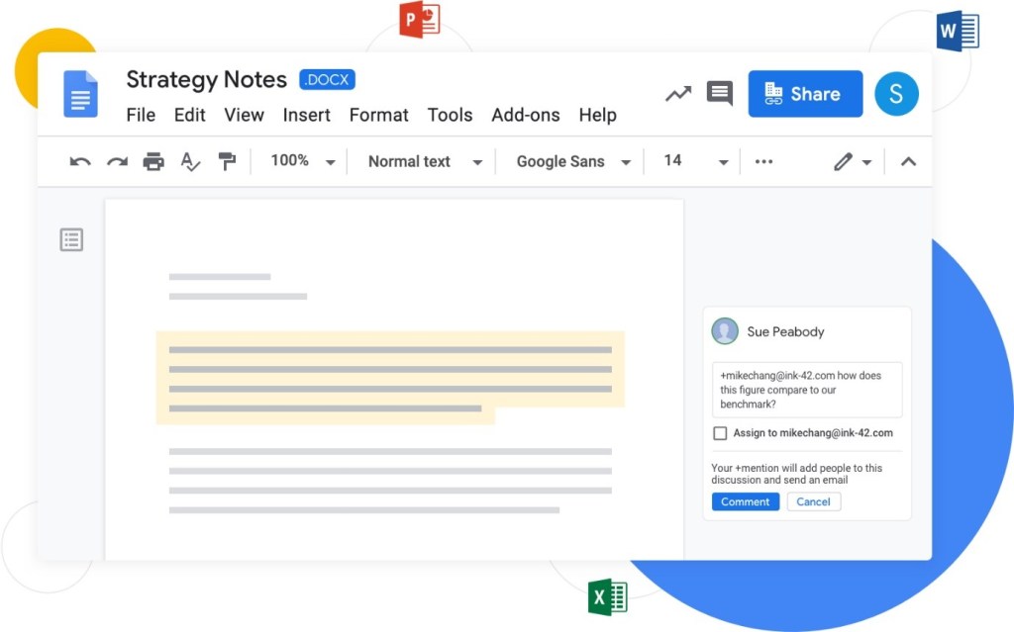Open the three-dot more options icon
Viewport: 1014px width, 632px height.
763,161
